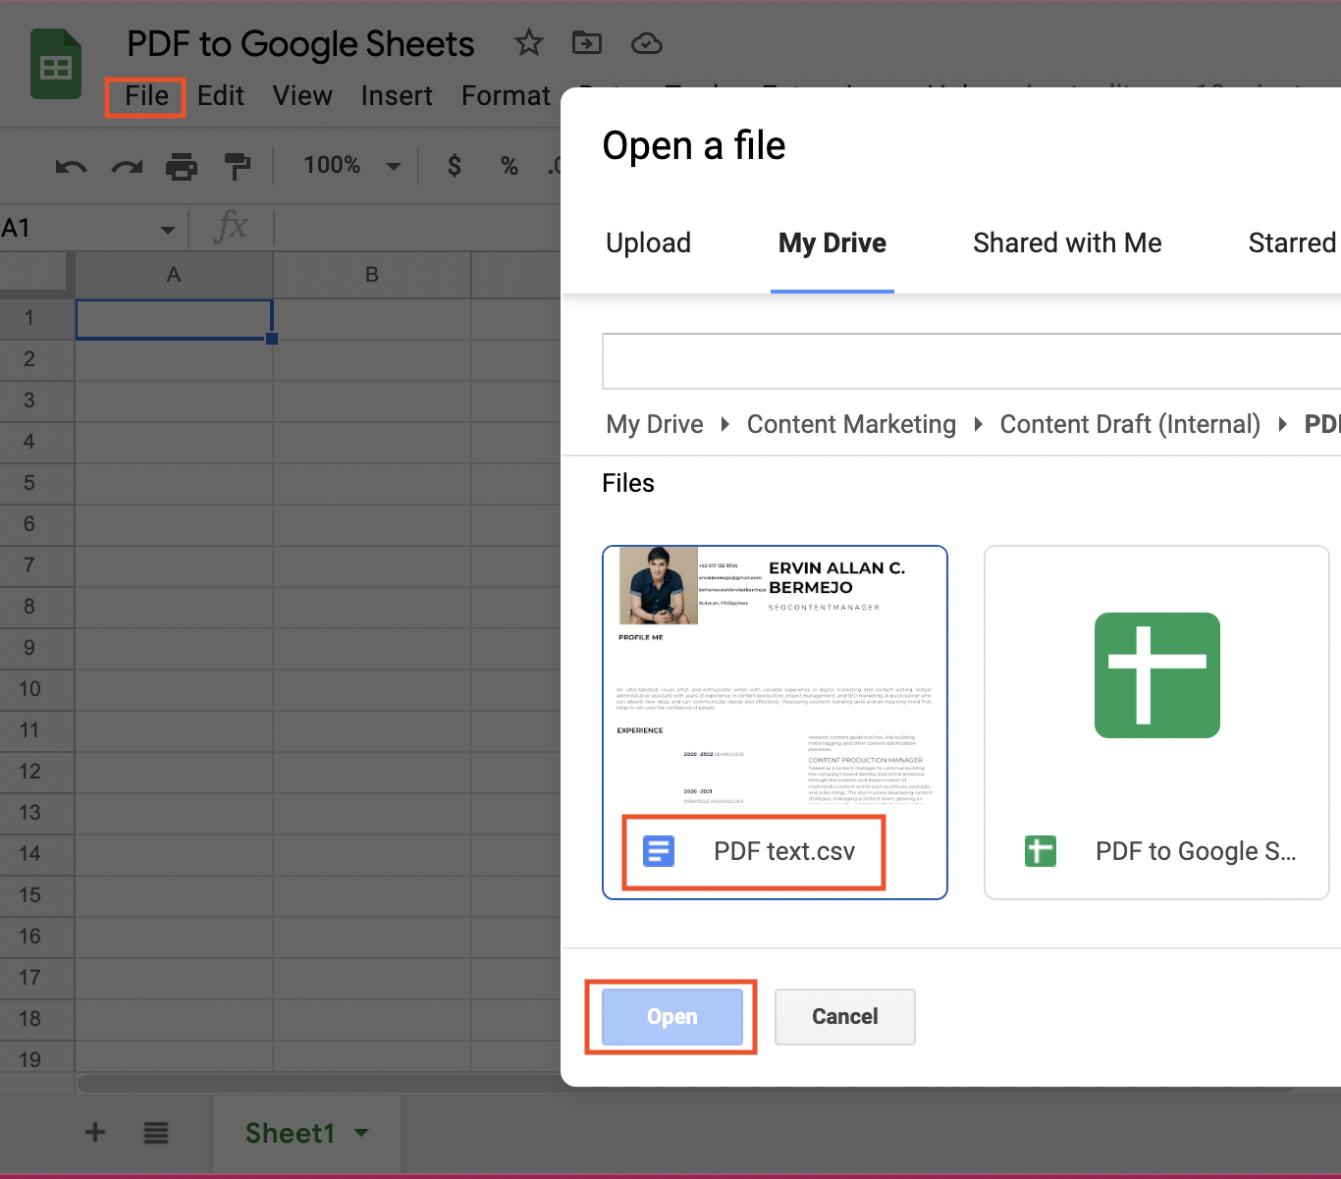Viewport: 1341px width, 1179px height.
Task: Check the document cloud save status
Action: click(x=647, y=42)
